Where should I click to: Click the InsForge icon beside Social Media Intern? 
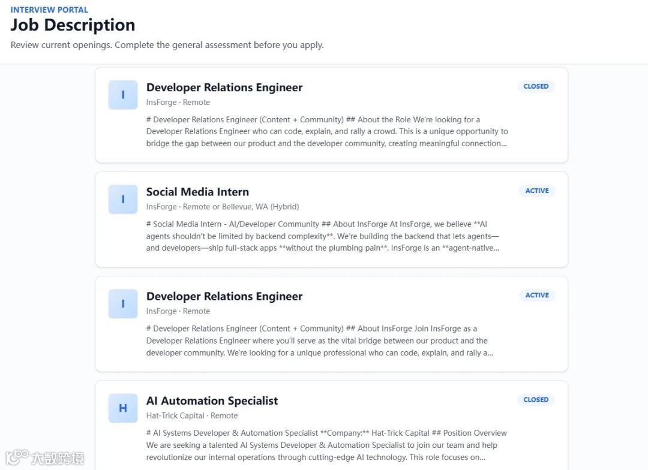point(123,199)
